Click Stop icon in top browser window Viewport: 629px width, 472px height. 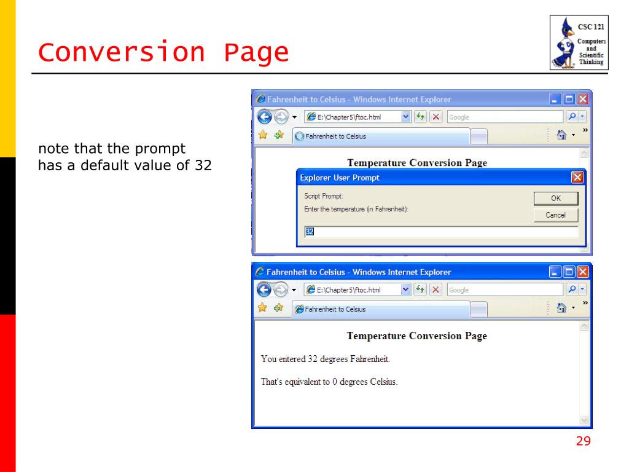tap(436, 117)
